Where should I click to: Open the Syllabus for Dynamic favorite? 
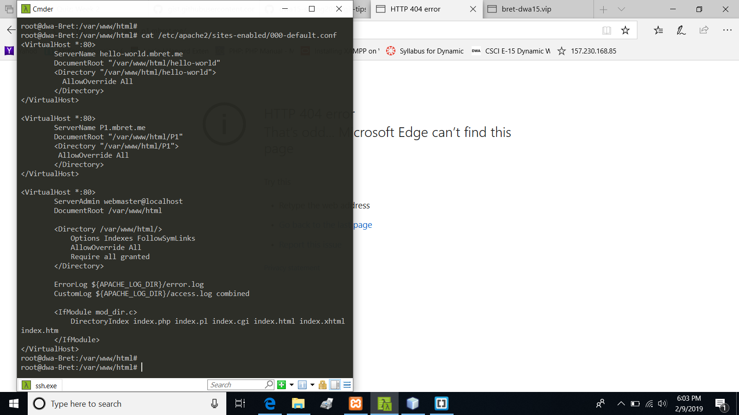click(425, 51)
